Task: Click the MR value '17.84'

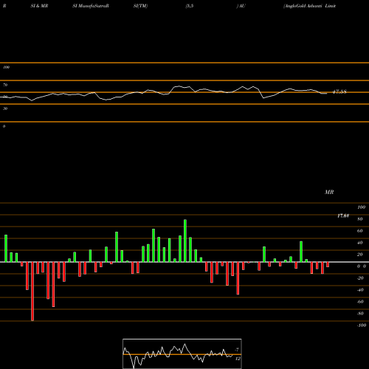Action: (343, 215)
